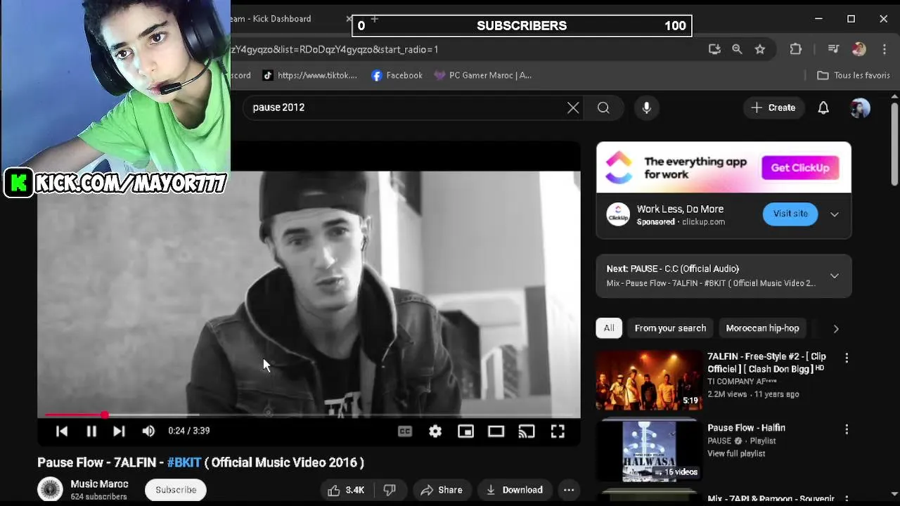Image resolution: width=900 pixels, height=506 pixels.
Task: Close the Kick Dashboard tab
Action: (x=349, y=19)
